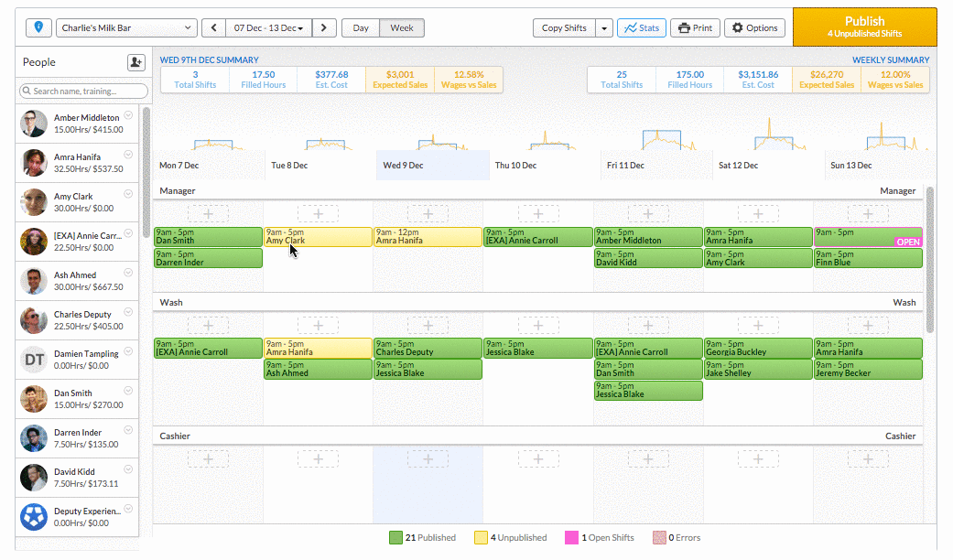
Task: Select the Wed 9 Dec column header
Action: 428,166
